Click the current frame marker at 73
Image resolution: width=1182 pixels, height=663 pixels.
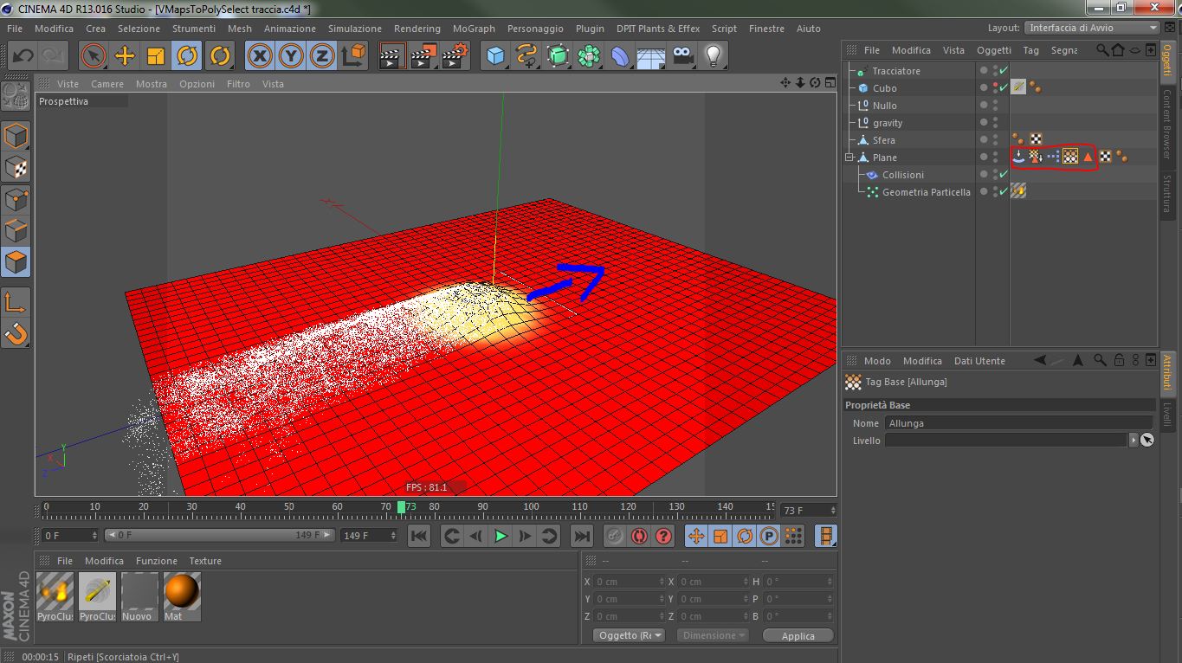click(401, 506)
